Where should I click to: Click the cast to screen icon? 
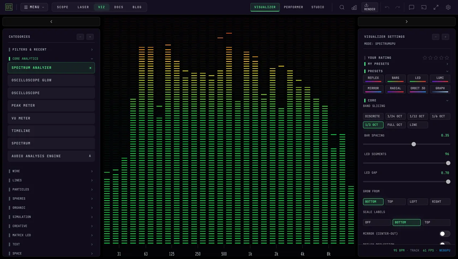pyautogui.click(x=424, y=7)
